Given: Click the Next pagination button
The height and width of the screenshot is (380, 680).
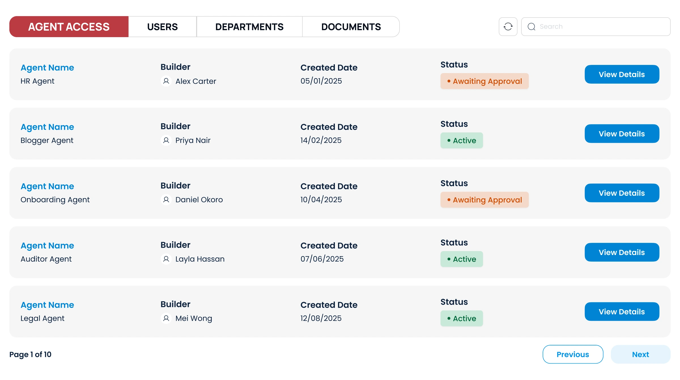Looking at the screenshot, I should coord(640,354).
